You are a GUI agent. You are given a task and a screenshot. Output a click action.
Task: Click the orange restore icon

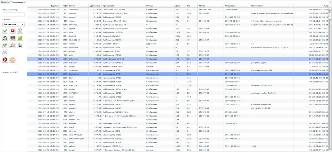(13, 60)
